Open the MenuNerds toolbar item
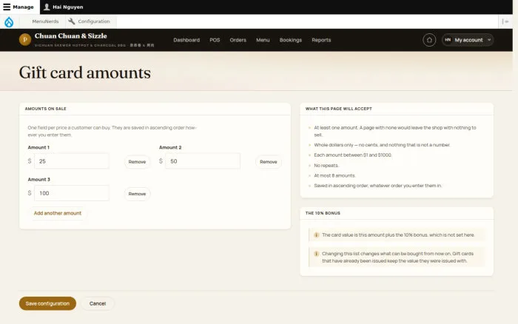518x324 pixels. [45, 21]
